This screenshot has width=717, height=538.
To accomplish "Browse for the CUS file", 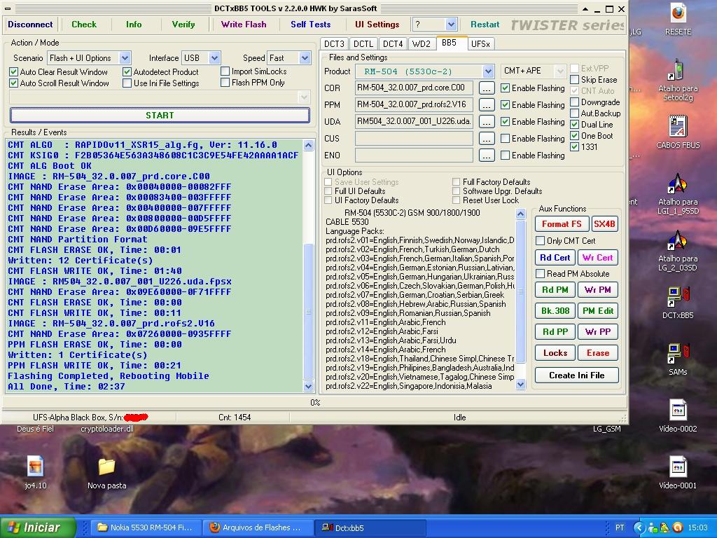I will (x=487, y=139).
